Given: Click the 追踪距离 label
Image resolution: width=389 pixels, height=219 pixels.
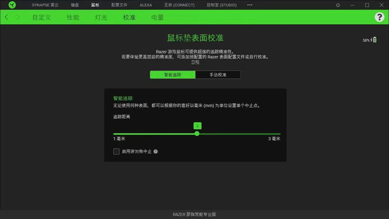Looking at the screenshot, I should [x=121, y=116].
